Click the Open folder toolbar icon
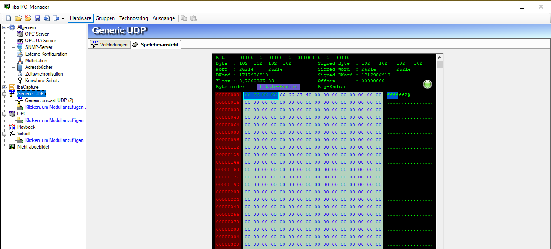The image size is (551, 249). [18, 18]
